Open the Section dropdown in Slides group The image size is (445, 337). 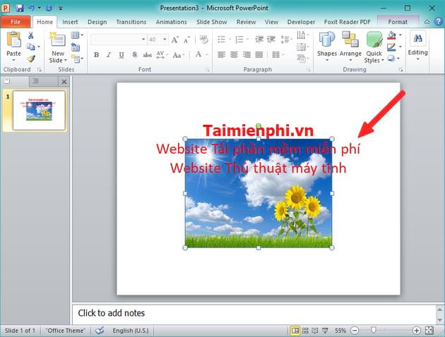77,59
